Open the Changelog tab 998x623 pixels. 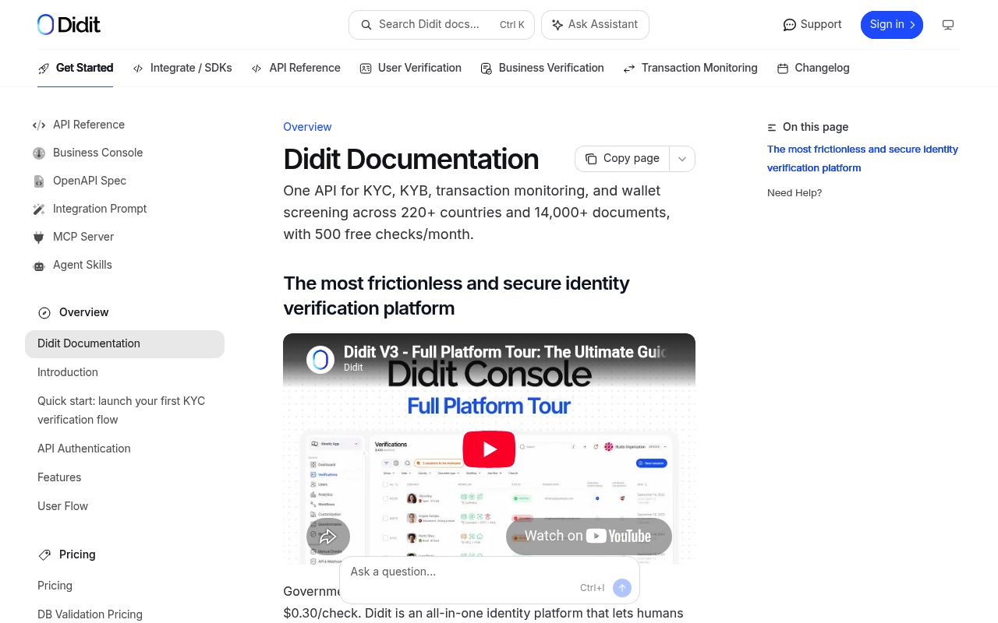pyautogui.click(x=814, y=69)
